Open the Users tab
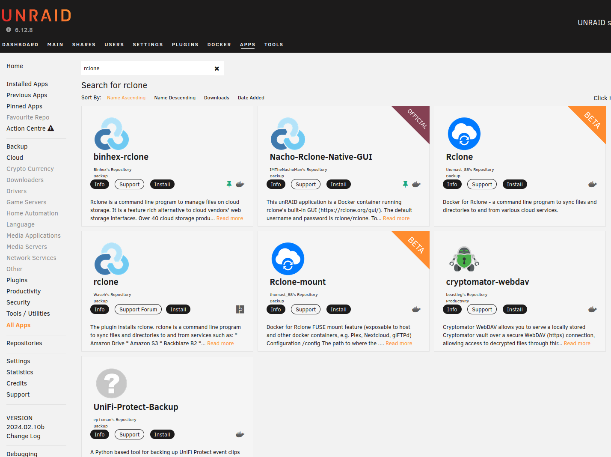The width and height of the screenshot is (611, 457). pyautogui.click(x=114, y=45)
